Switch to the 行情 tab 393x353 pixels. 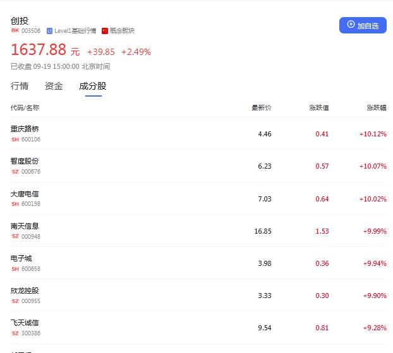tap(20, 87)
